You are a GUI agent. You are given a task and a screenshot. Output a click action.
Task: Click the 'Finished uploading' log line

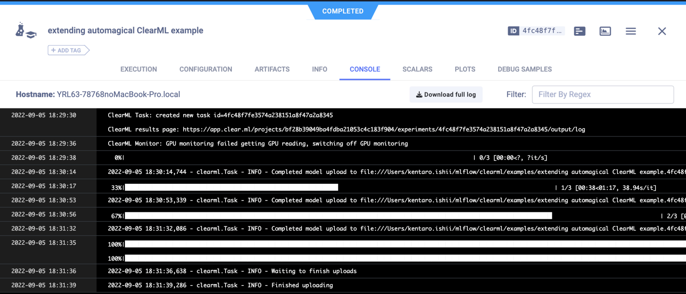coord(220,285)
